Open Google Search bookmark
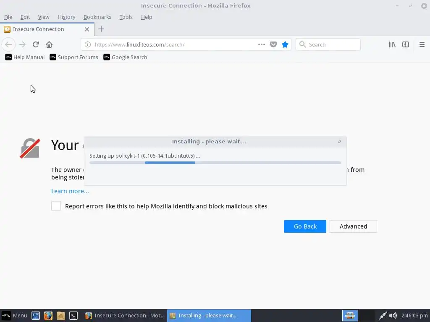Image resolution: width=430 pixels, height=322 pixels. pyautogui.click(x=125, y=57)
